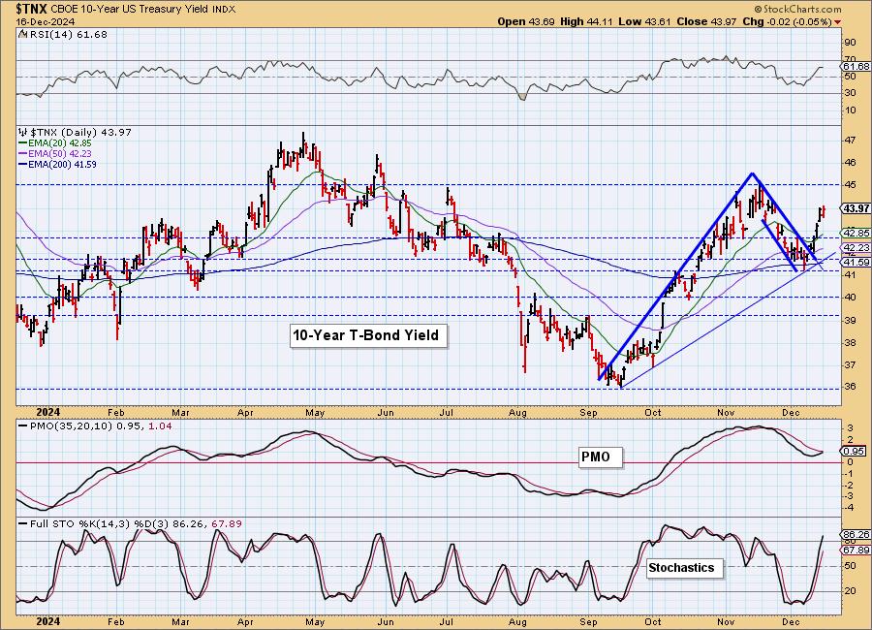Click 'Jul' on the price panel date axis
Image resolution: width=872 pixels, height=630 pixels.
[x=446, y=413]
